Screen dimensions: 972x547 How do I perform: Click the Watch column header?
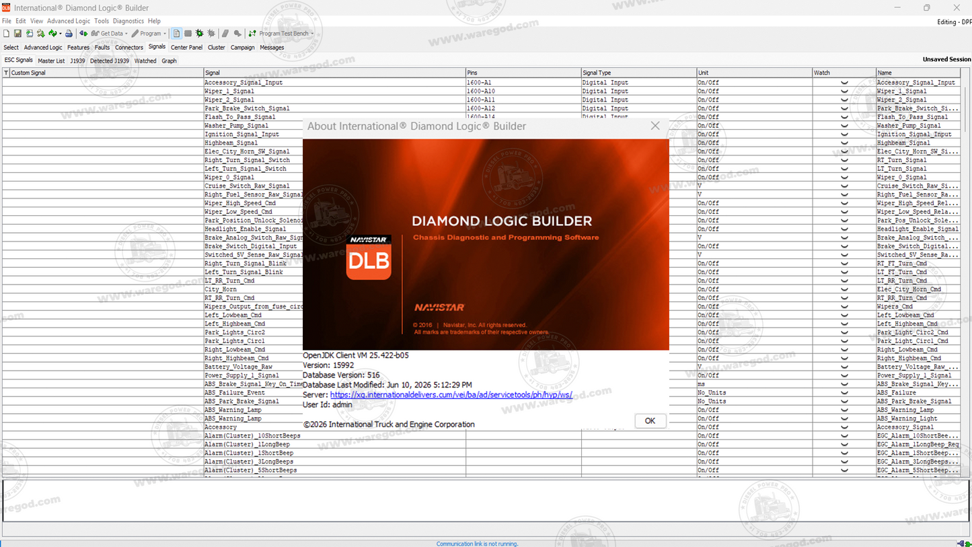844,73
